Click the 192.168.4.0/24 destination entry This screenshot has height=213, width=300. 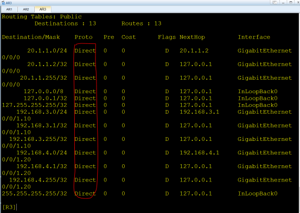click(42, 153)
